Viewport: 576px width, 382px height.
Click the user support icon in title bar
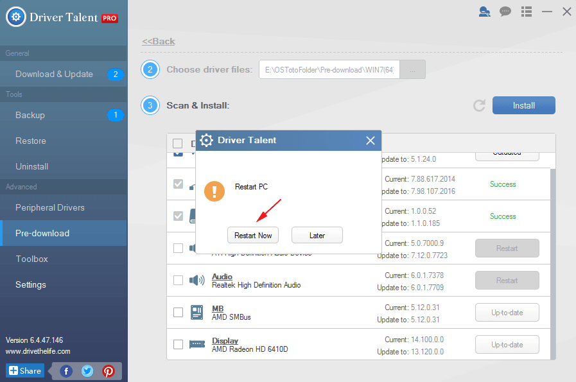(x=485, y=12)
